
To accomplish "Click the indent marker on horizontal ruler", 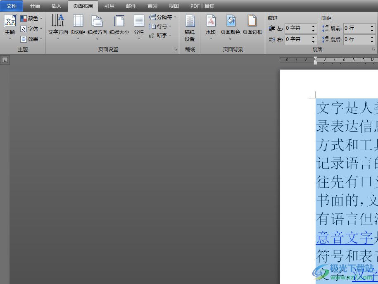I will (315, 61).
